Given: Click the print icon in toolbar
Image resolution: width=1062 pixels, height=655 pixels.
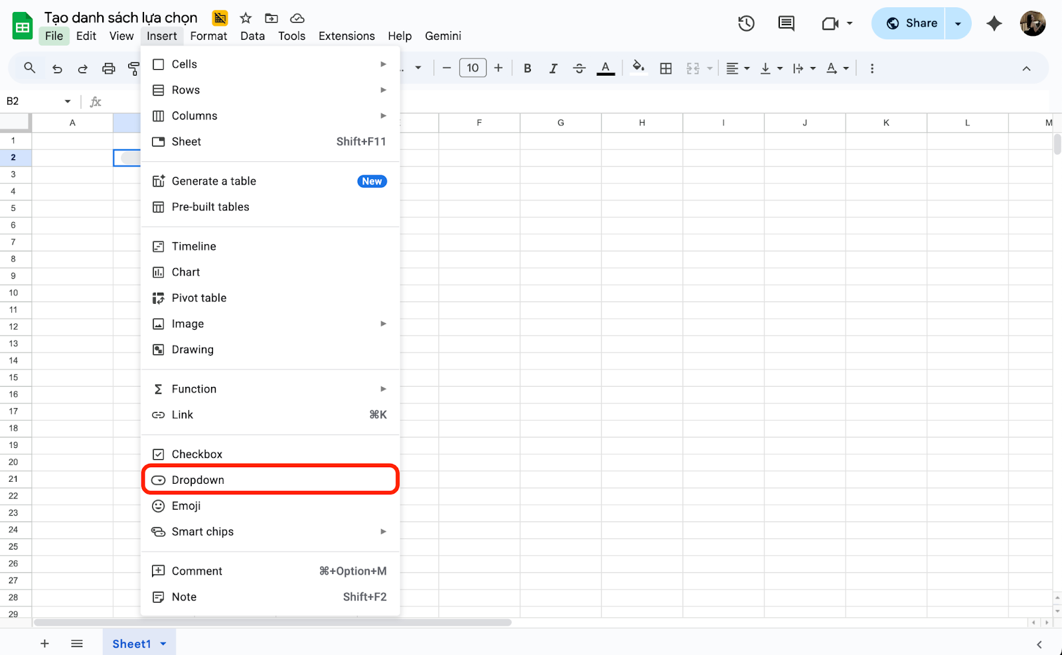Looking at the screenshot, I should point(108,68).
